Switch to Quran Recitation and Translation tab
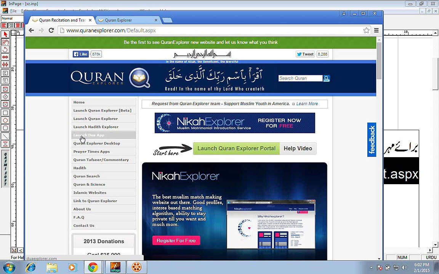 pos(62,20)
